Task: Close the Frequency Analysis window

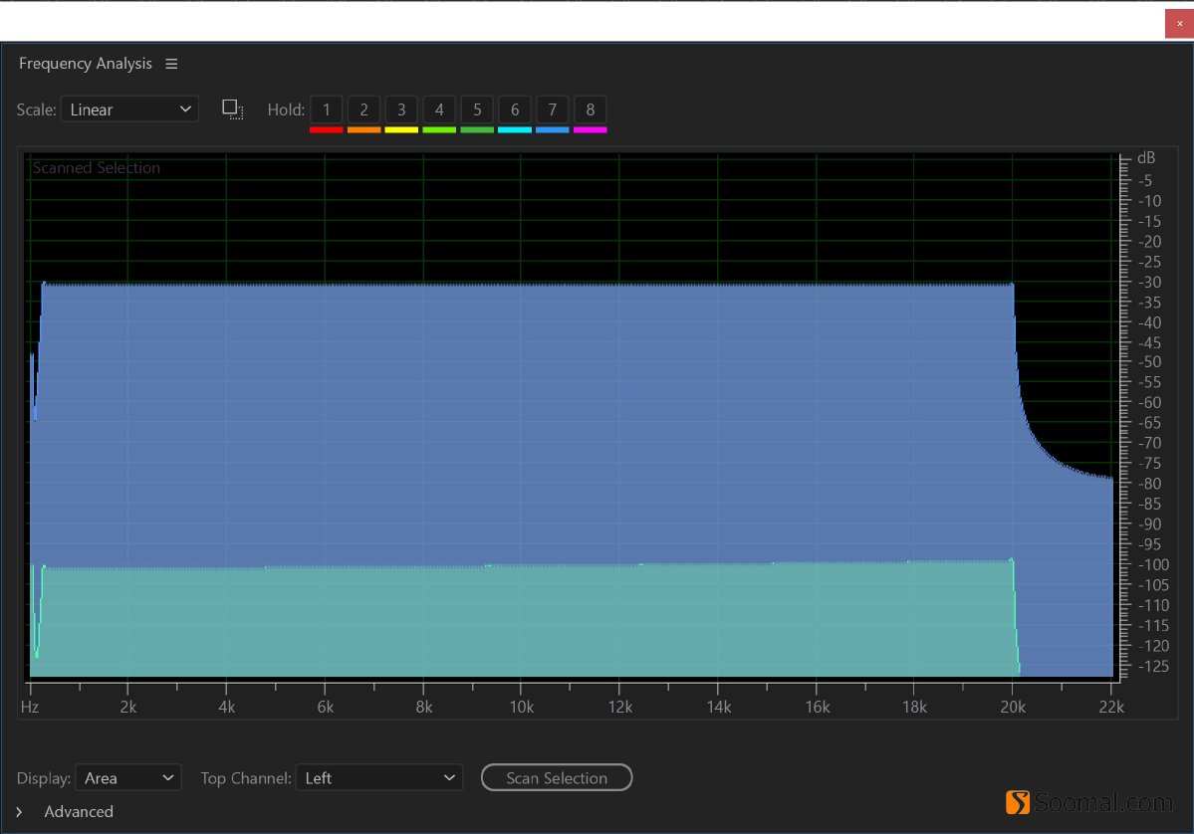Action: (1179, 23)
